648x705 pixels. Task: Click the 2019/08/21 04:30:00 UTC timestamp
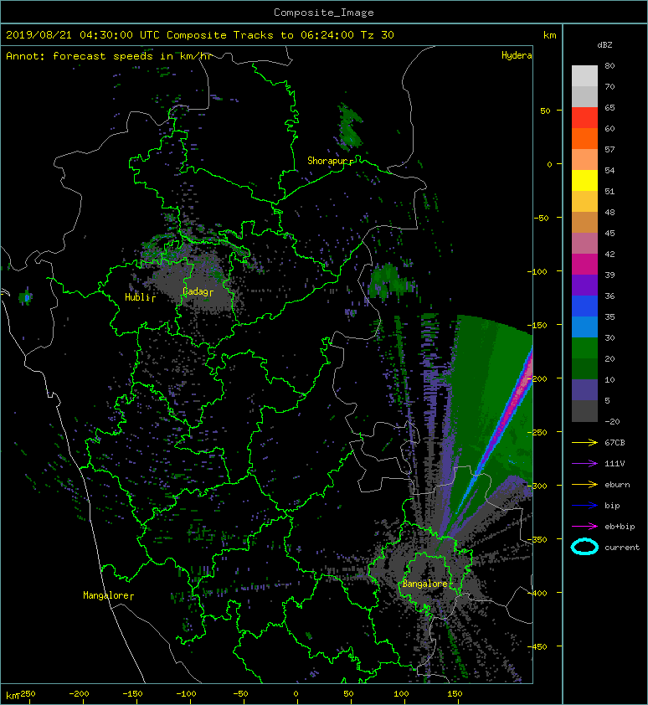coord(83,35)
